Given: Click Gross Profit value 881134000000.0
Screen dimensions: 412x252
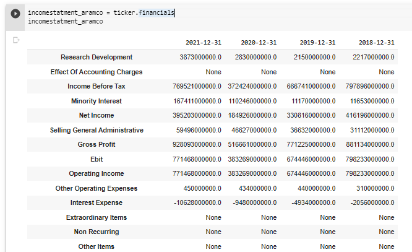Looking at the screenshot, I should point(370,144).
